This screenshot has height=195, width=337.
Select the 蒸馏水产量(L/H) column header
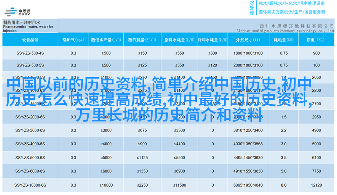[x=105, y=40]
